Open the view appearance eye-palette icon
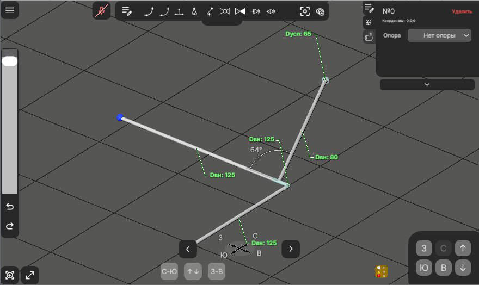Image resolution: width=479 pixels, height=285 pixels. pyautogui.click(x=320, y=11)
